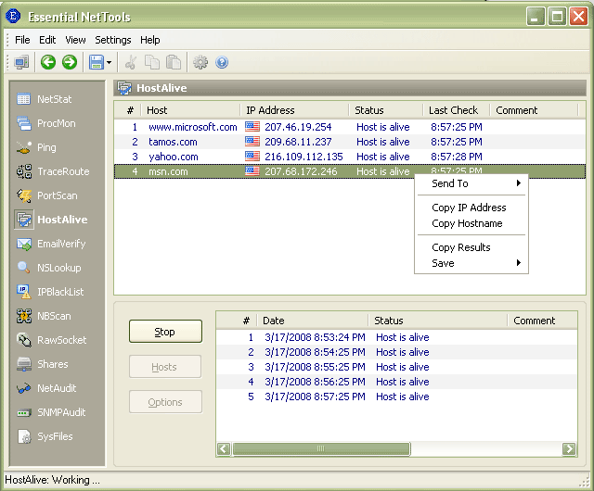Sort by the IP Address column header
Image resolution: width=594 pixels, height=491 pixels.
click(294, 110)
